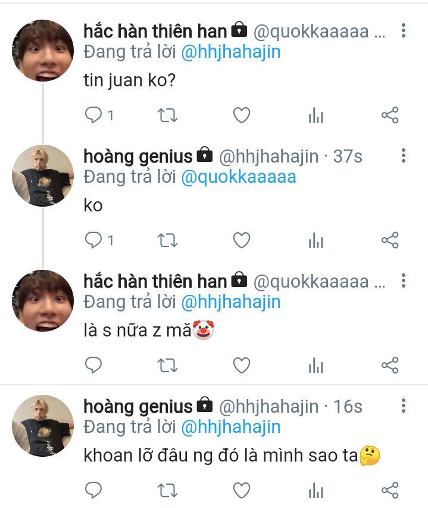The width and height of the screenshot is (428, 508).
Task: Share the "khoan lỡ đâu" tweet
Action: click(389, 490)
